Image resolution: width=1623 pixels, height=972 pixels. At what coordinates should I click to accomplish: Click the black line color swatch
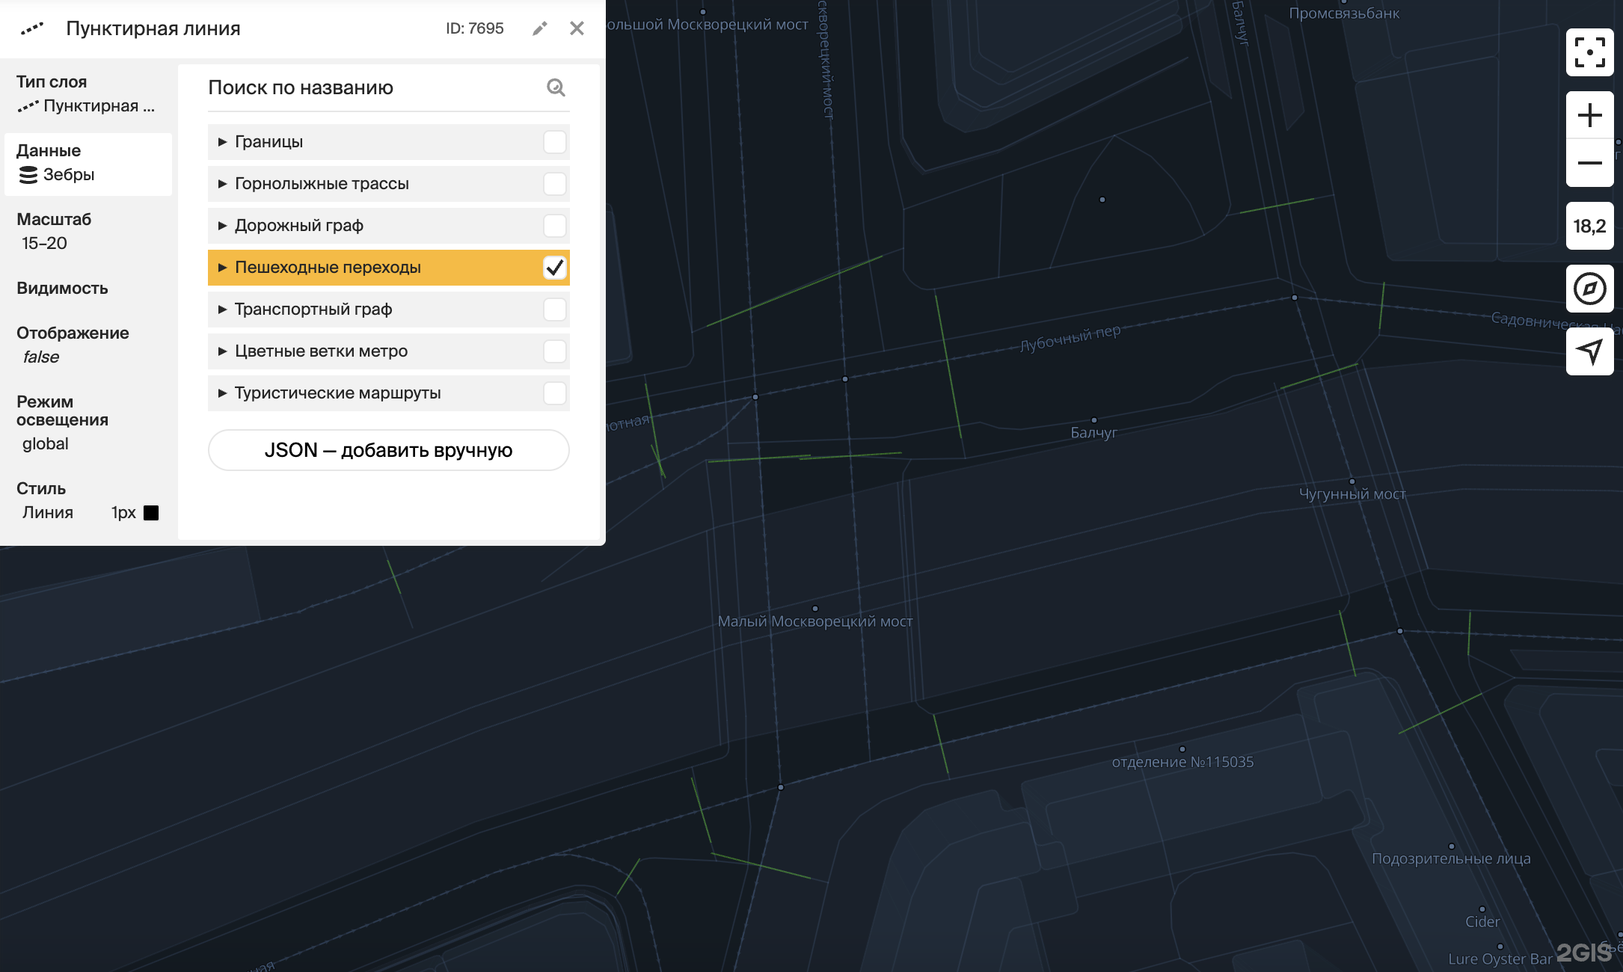(x=151, y=513)
